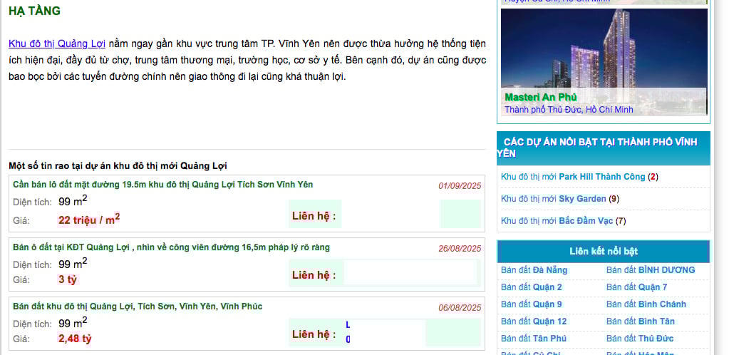Open the Khu đô thị Quảng Lợi link
Screen dimensions: 729x355
coord(57,43)
